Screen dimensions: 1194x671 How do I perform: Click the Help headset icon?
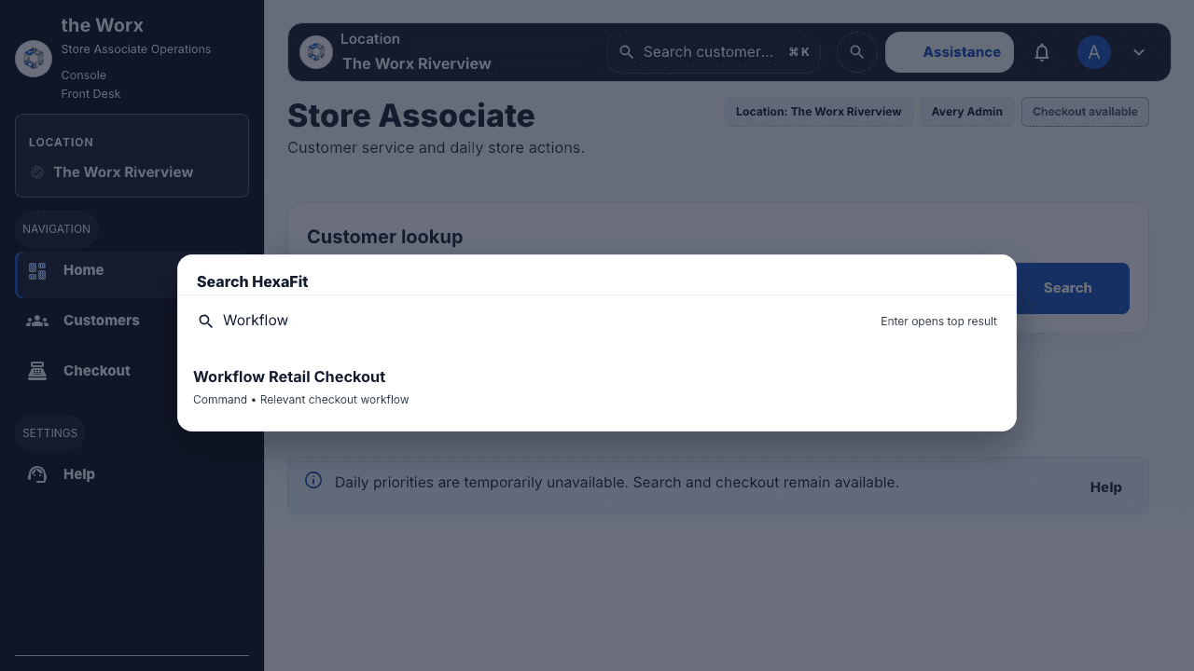pyautogui.click(x=37, y=474)
